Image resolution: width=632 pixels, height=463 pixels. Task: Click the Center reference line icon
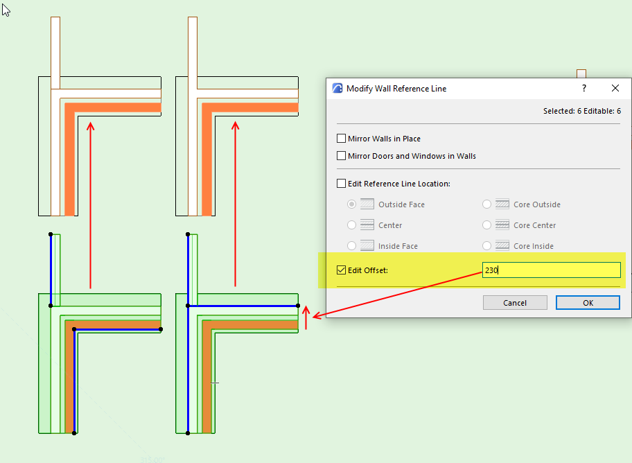point(367,225)
